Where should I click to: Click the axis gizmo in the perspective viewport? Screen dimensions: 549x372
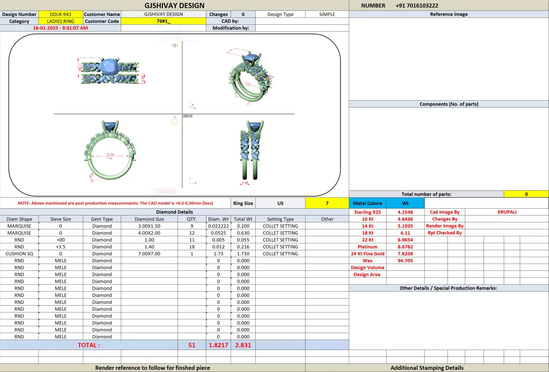(x=191, y=105)
